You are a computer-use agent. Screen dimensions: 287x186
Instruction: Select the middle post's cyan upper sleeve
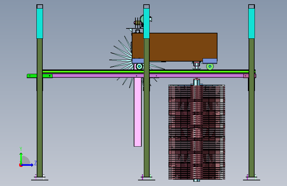[146, 23]
